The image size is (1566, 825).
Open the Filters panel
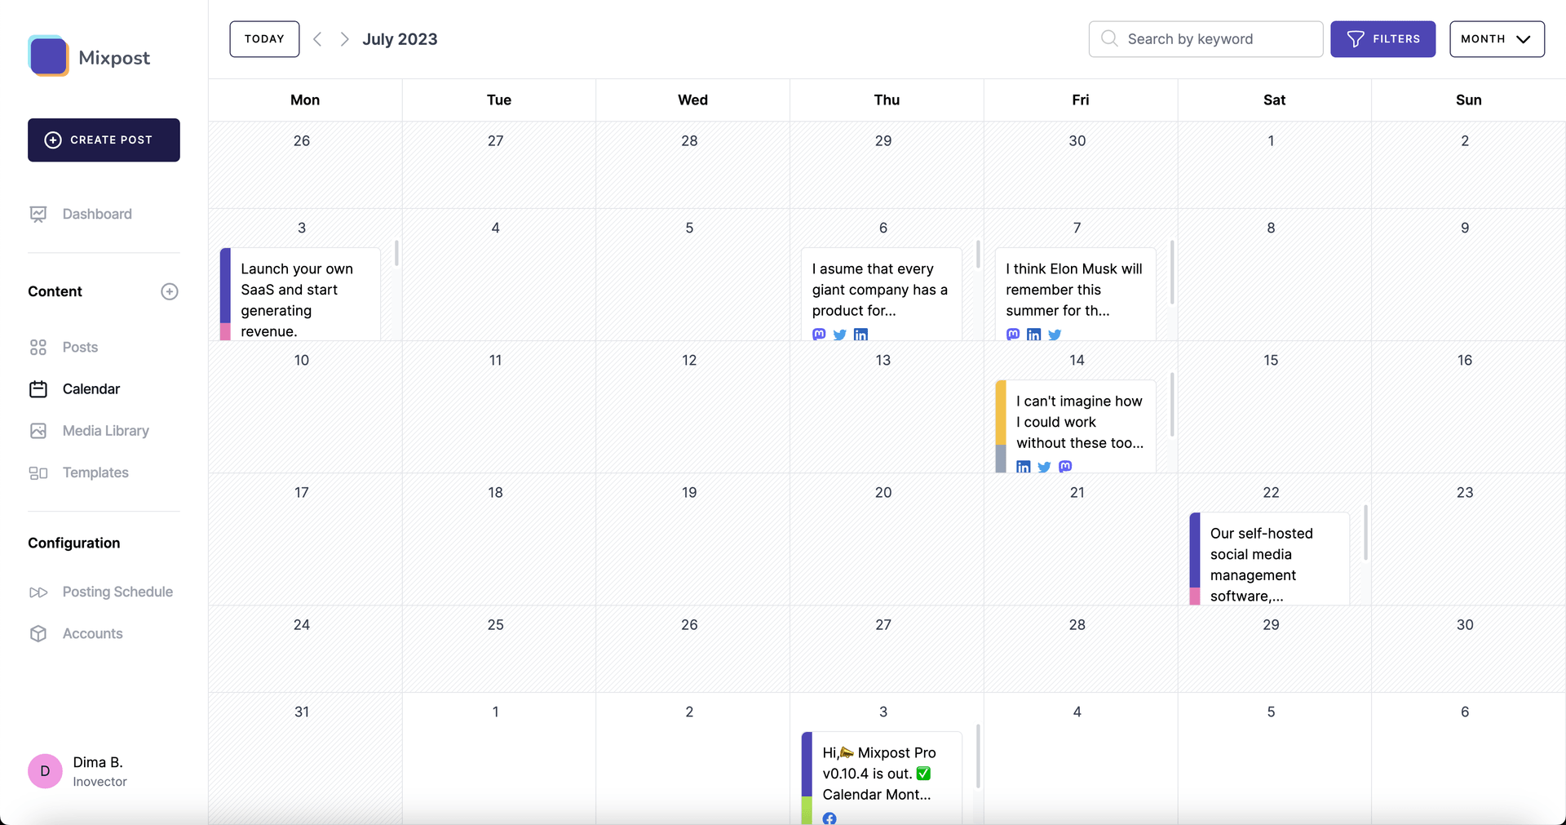pyautogui.click(x=1382, y=39)
